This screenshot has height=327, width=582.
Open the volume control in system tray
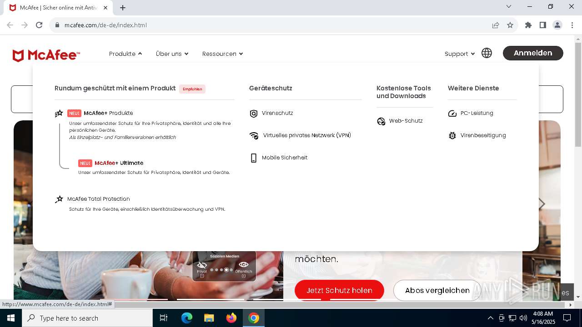point(523,318)
